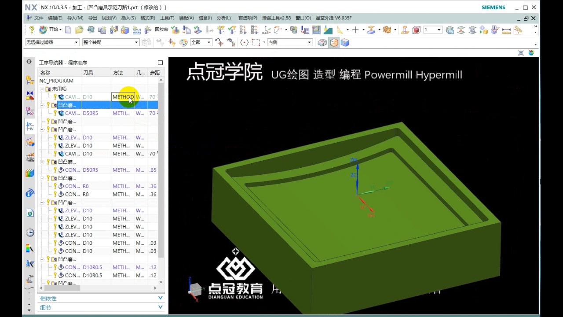Open the color palette tool in the toolbar
Image resolution: width=563 pixels, height=317 pixels.
click(x=183, y=42)
